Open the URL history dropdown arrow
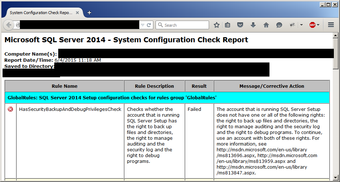The image size is (340, 182). click(x=143, y=25)
